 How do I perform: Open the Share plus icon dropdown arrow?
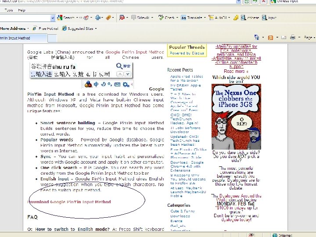pyautogui.click(x=102, y=18)
